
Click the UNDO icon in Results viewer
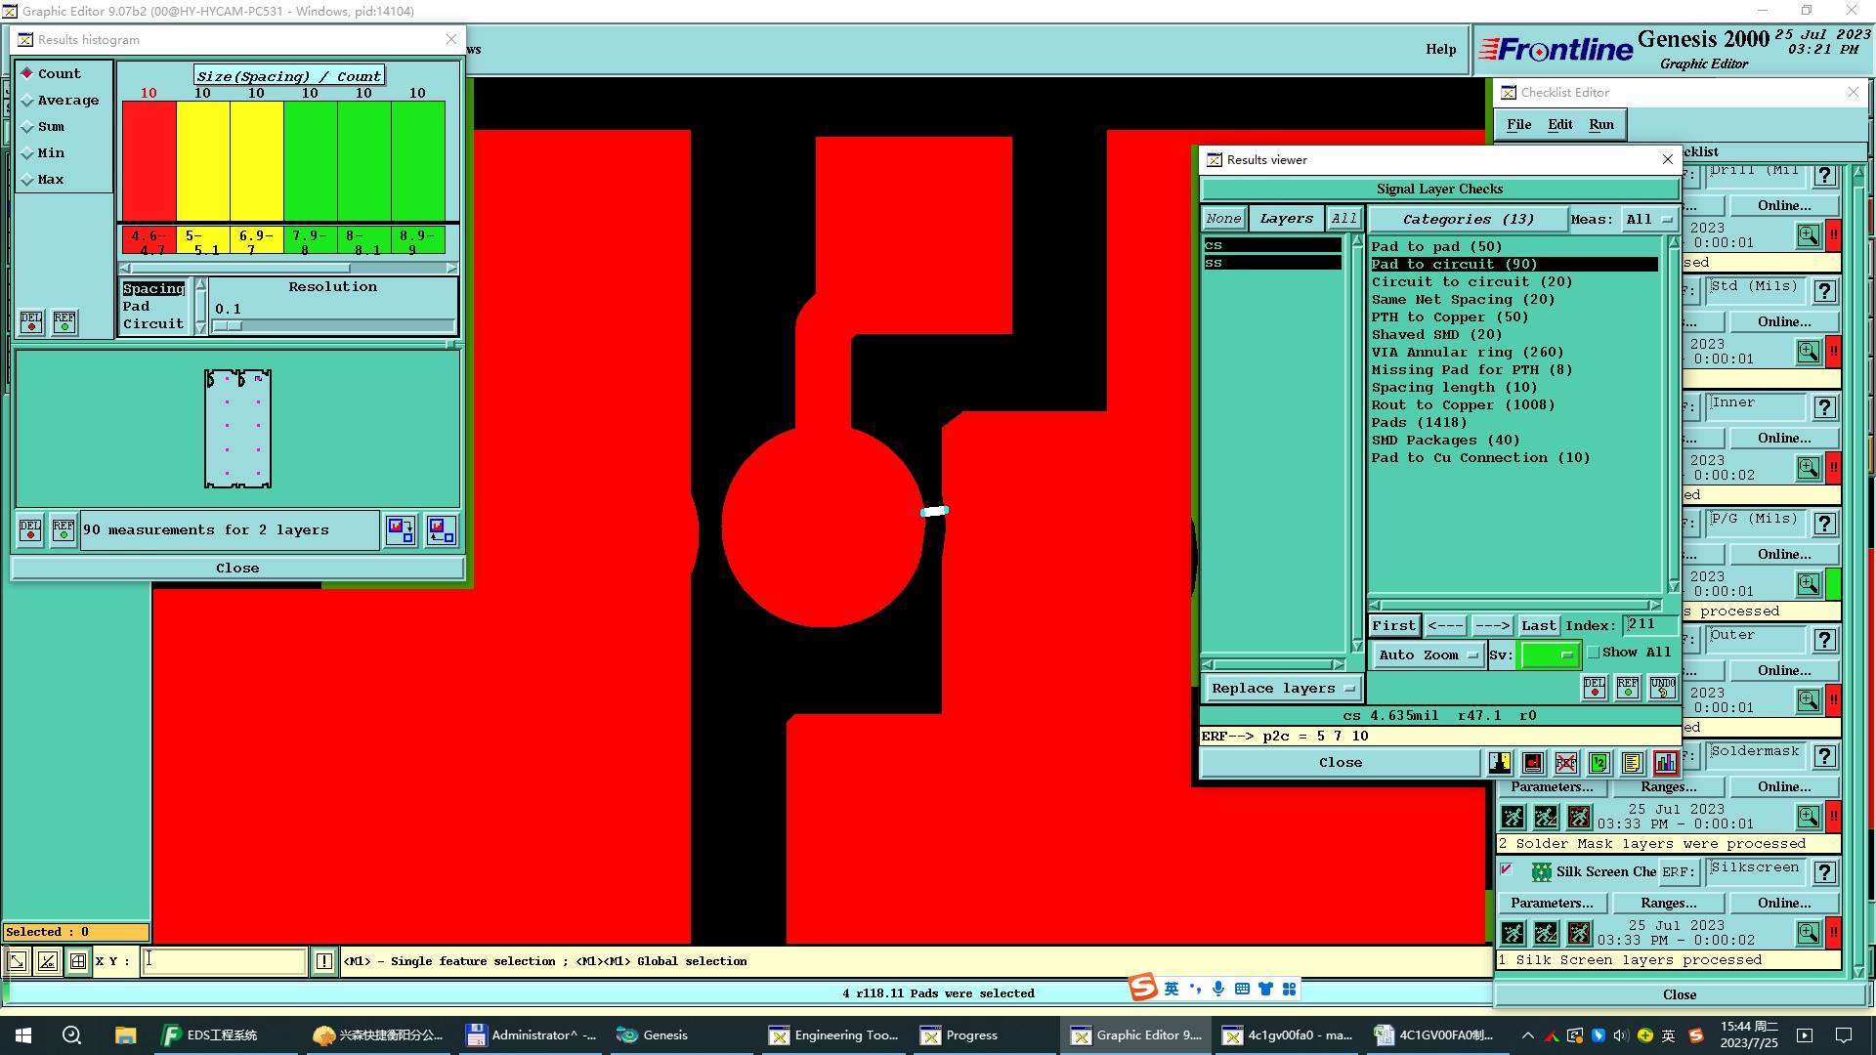(x=1662, y=688)
